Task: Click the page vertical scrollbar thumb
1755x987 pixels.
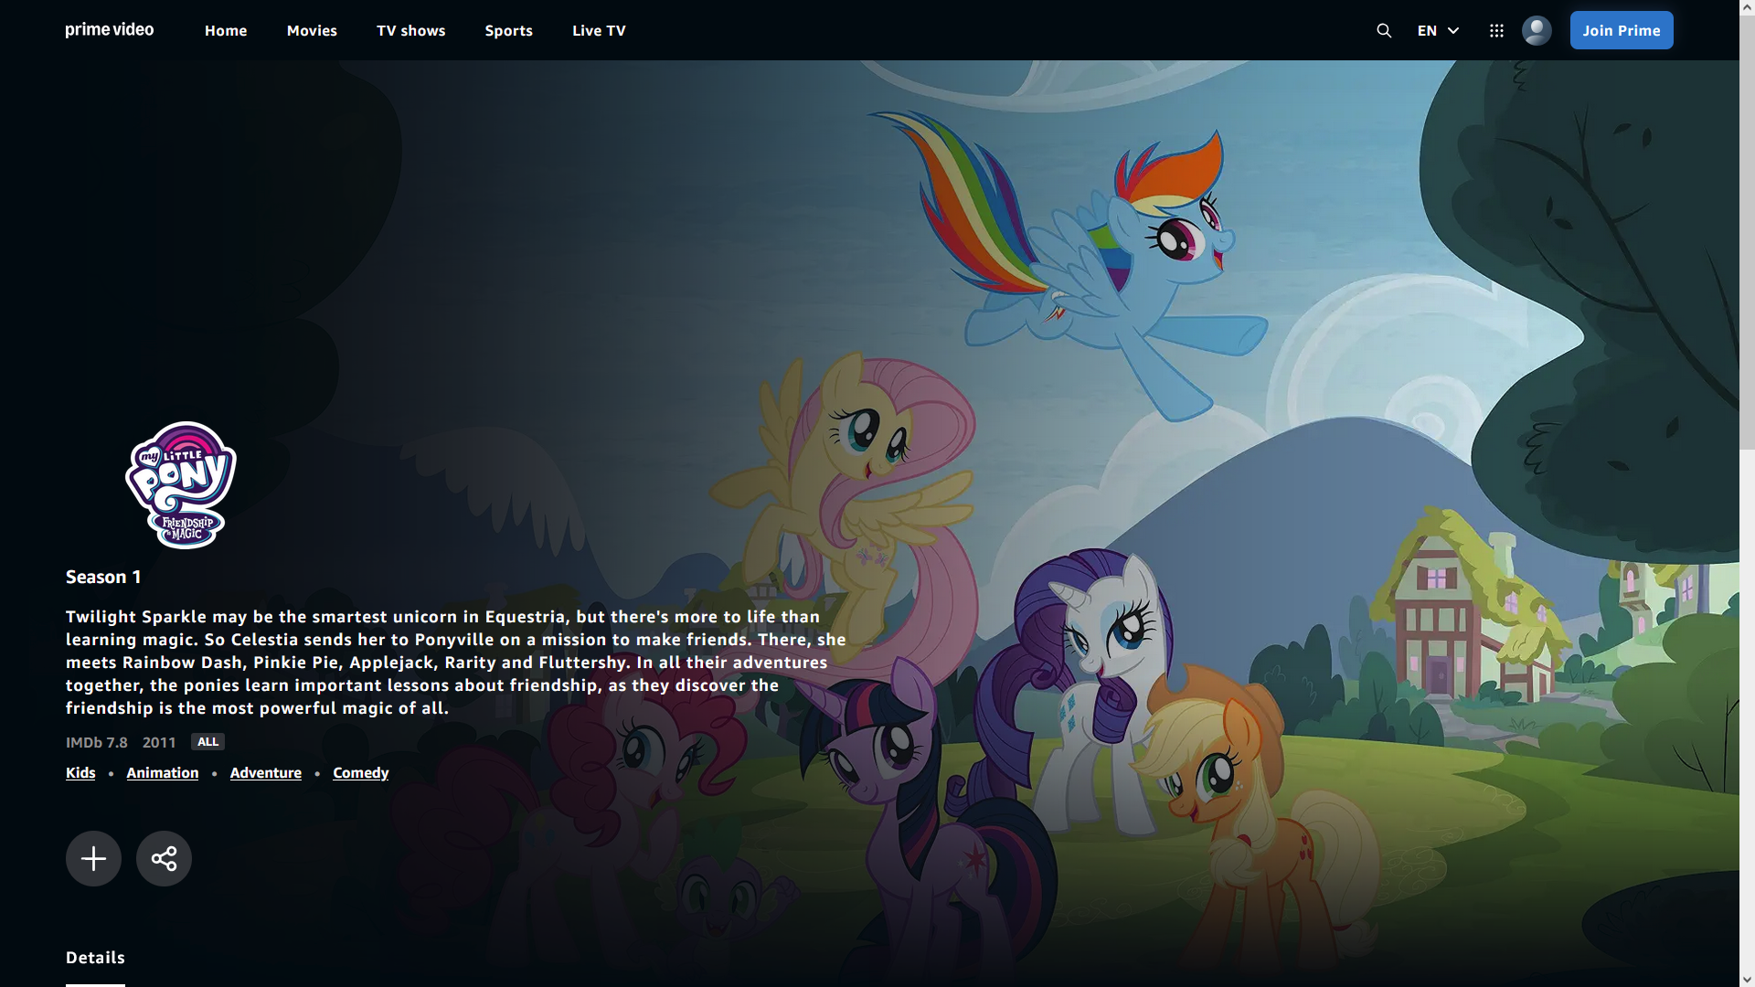Action: coord(1747,233)
